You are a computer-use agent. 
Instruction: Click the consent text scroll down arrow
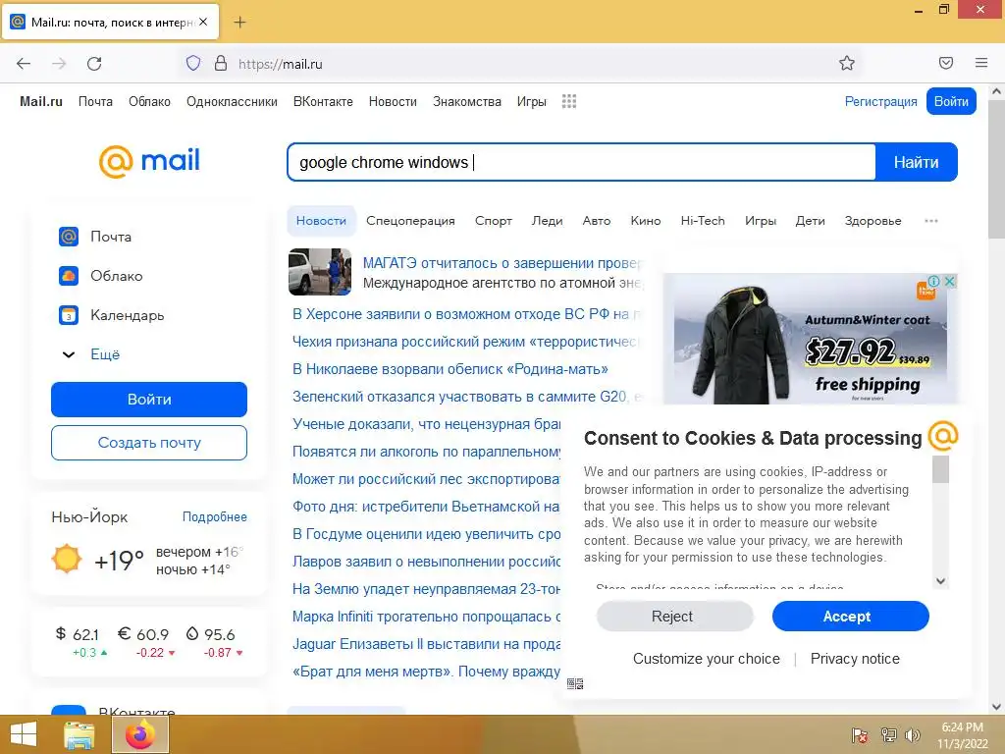[940, 581]
